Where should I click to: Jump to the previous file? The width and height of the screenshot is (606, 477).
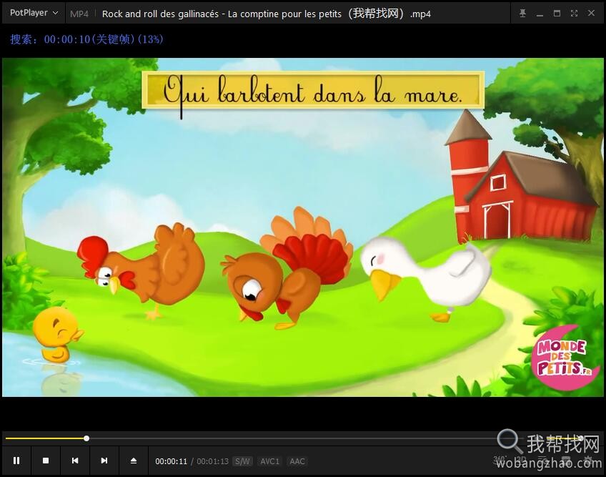(75, 461)
